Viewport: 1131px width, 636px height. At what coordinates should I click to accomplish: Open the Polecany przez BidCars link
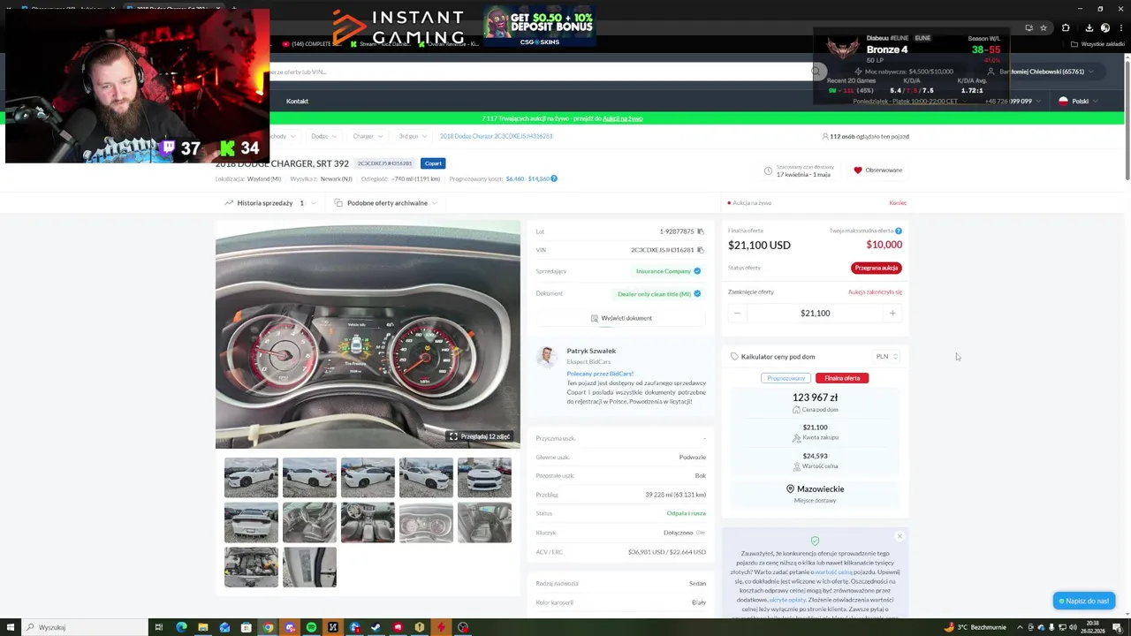point(600,374)
